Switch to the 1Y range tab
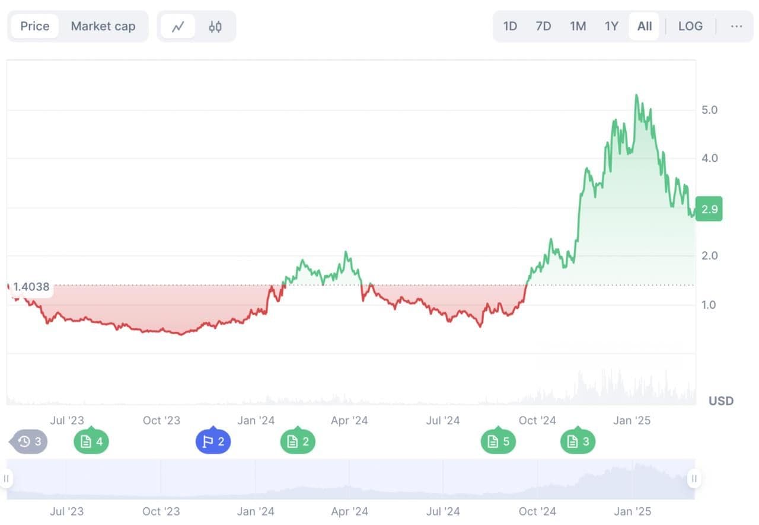 click(611, 26)
